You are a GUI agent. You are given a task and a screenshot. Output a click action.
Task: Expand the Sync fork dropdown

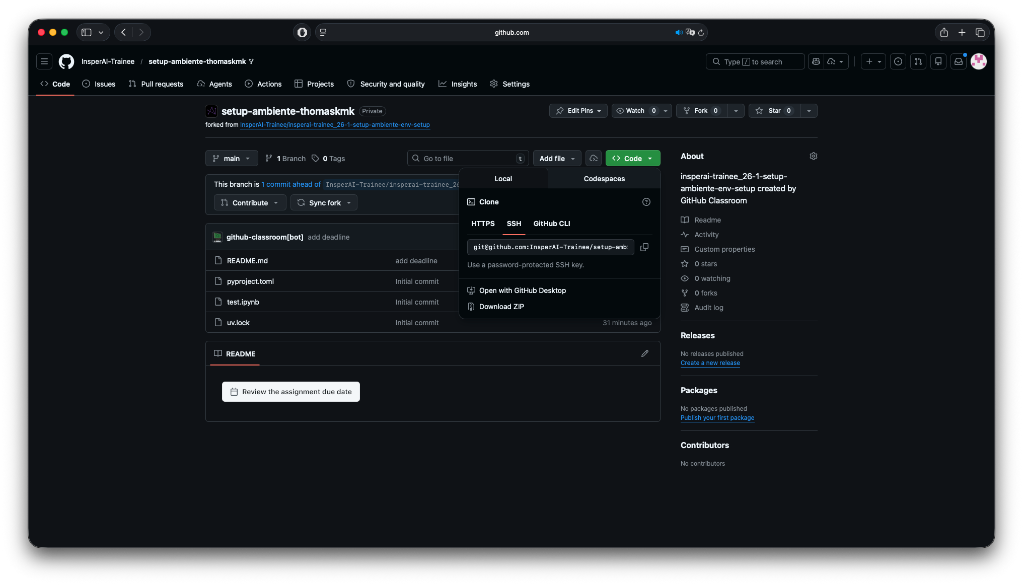point(324,203)
